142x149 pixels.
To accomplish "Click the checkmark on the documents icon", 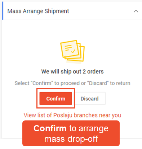I will coord(73,51).
